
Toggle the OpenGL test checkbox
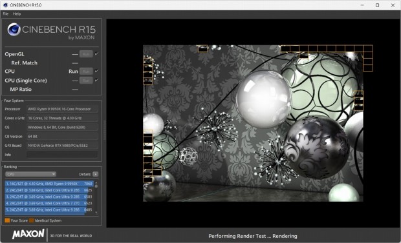point(96,53)
